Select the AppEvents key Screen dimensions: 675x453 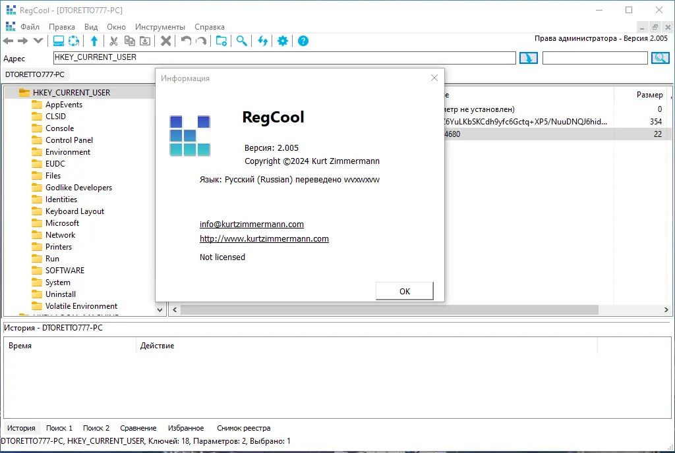[x=64, y=105]
